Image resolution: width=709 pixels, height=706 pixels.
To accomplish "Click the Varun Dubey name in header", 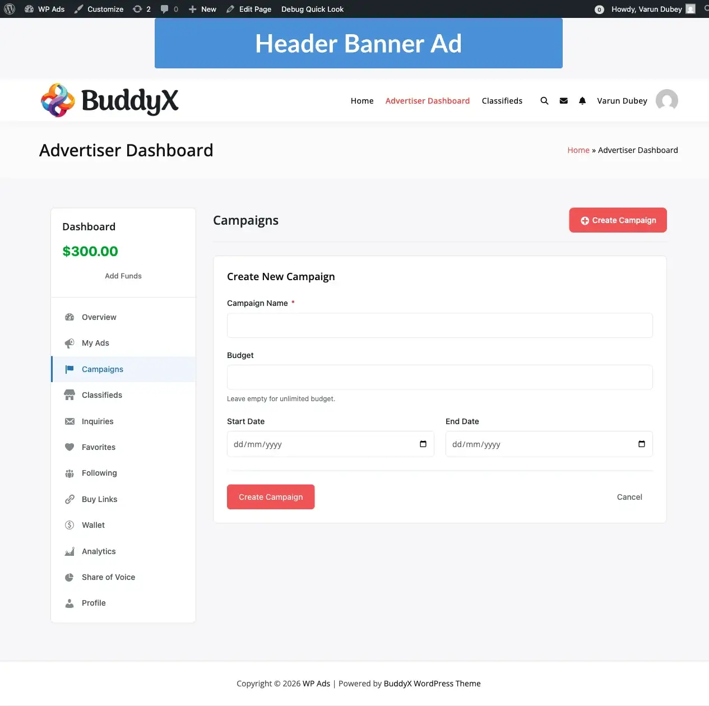I will click(x=622, y=101).
